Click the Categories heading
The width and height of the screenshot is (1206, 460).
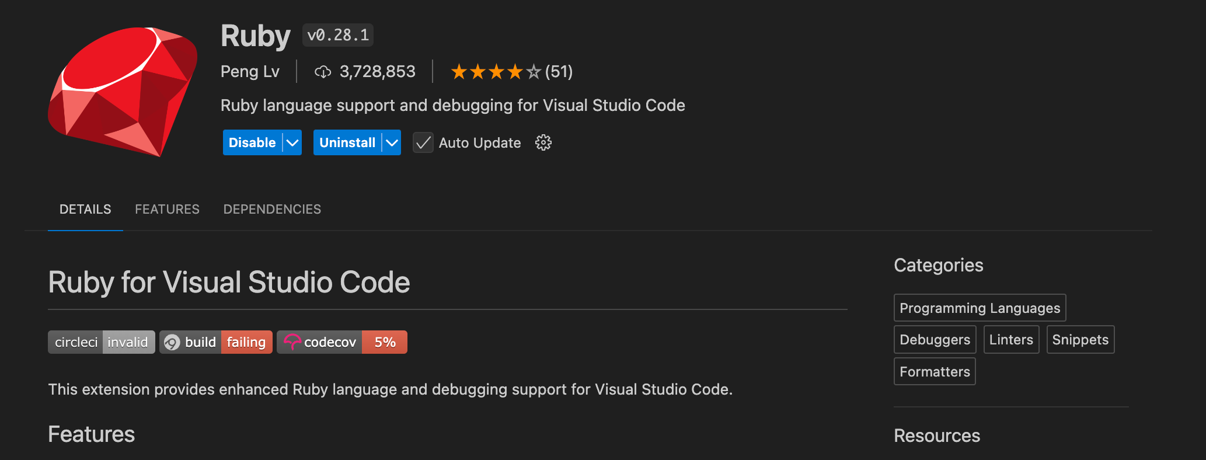point(939,265)
